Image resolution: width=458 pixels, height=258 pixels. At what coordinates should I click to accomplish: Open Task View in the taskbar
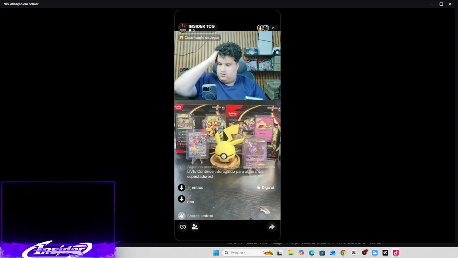pyautogui.click(x=280, y=253)
